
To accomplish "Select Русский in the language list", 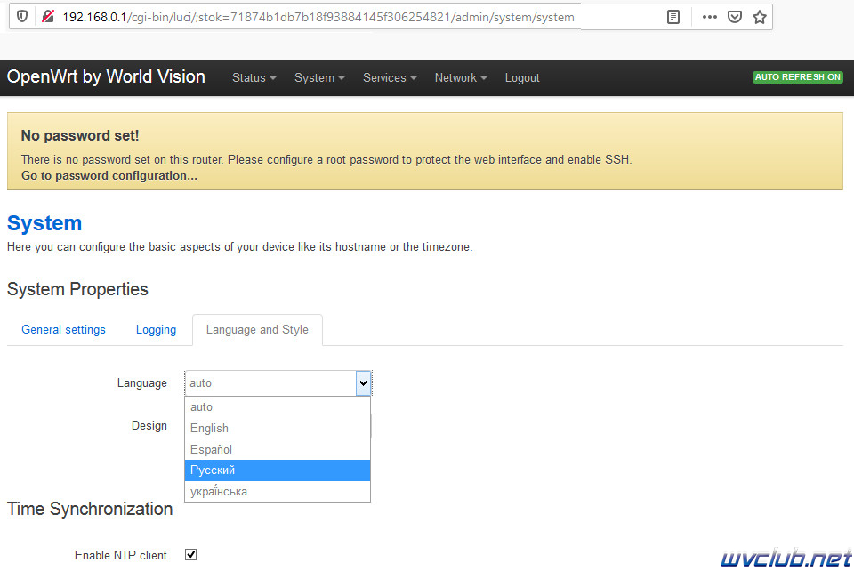I will click(x=278, y=470).
